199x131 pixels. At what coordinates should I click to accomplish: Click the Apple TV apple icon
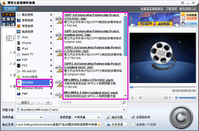coord(19,54)
